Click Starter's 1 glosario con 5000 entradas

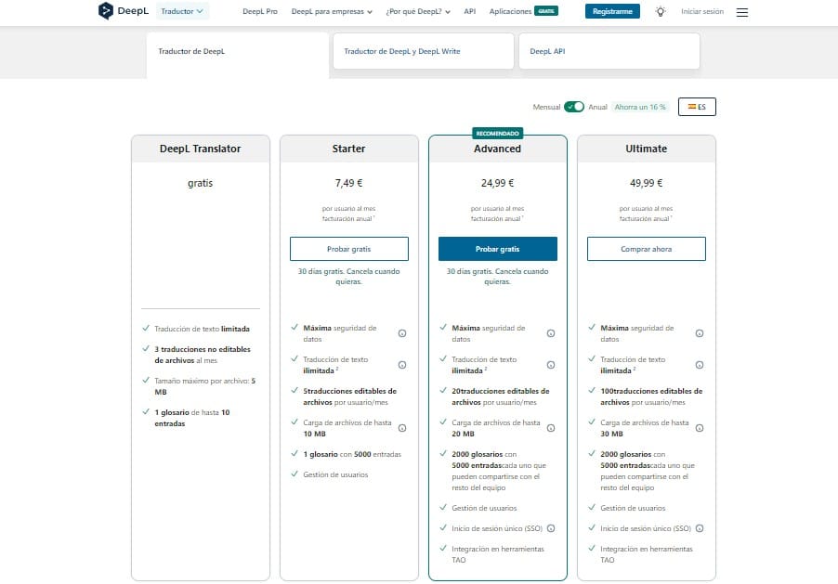coord(352,454)
